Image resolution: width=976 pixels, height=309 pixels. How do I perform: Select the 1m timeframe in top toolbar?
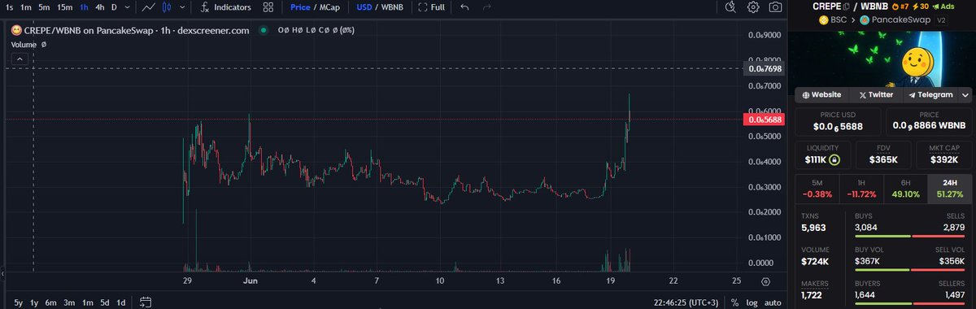click(x=26, y=7)
